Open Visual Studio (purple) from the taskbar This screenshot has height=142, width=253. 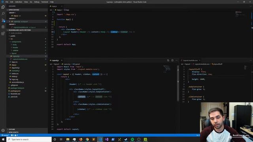tap(106, 139)
